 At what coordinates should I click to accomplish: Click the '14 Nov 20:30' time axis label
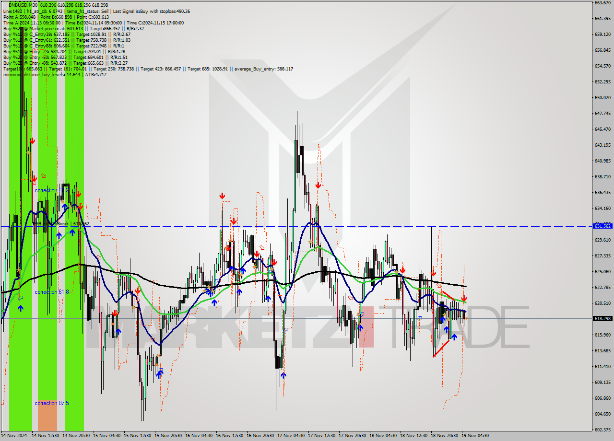[x=76, y=436]
